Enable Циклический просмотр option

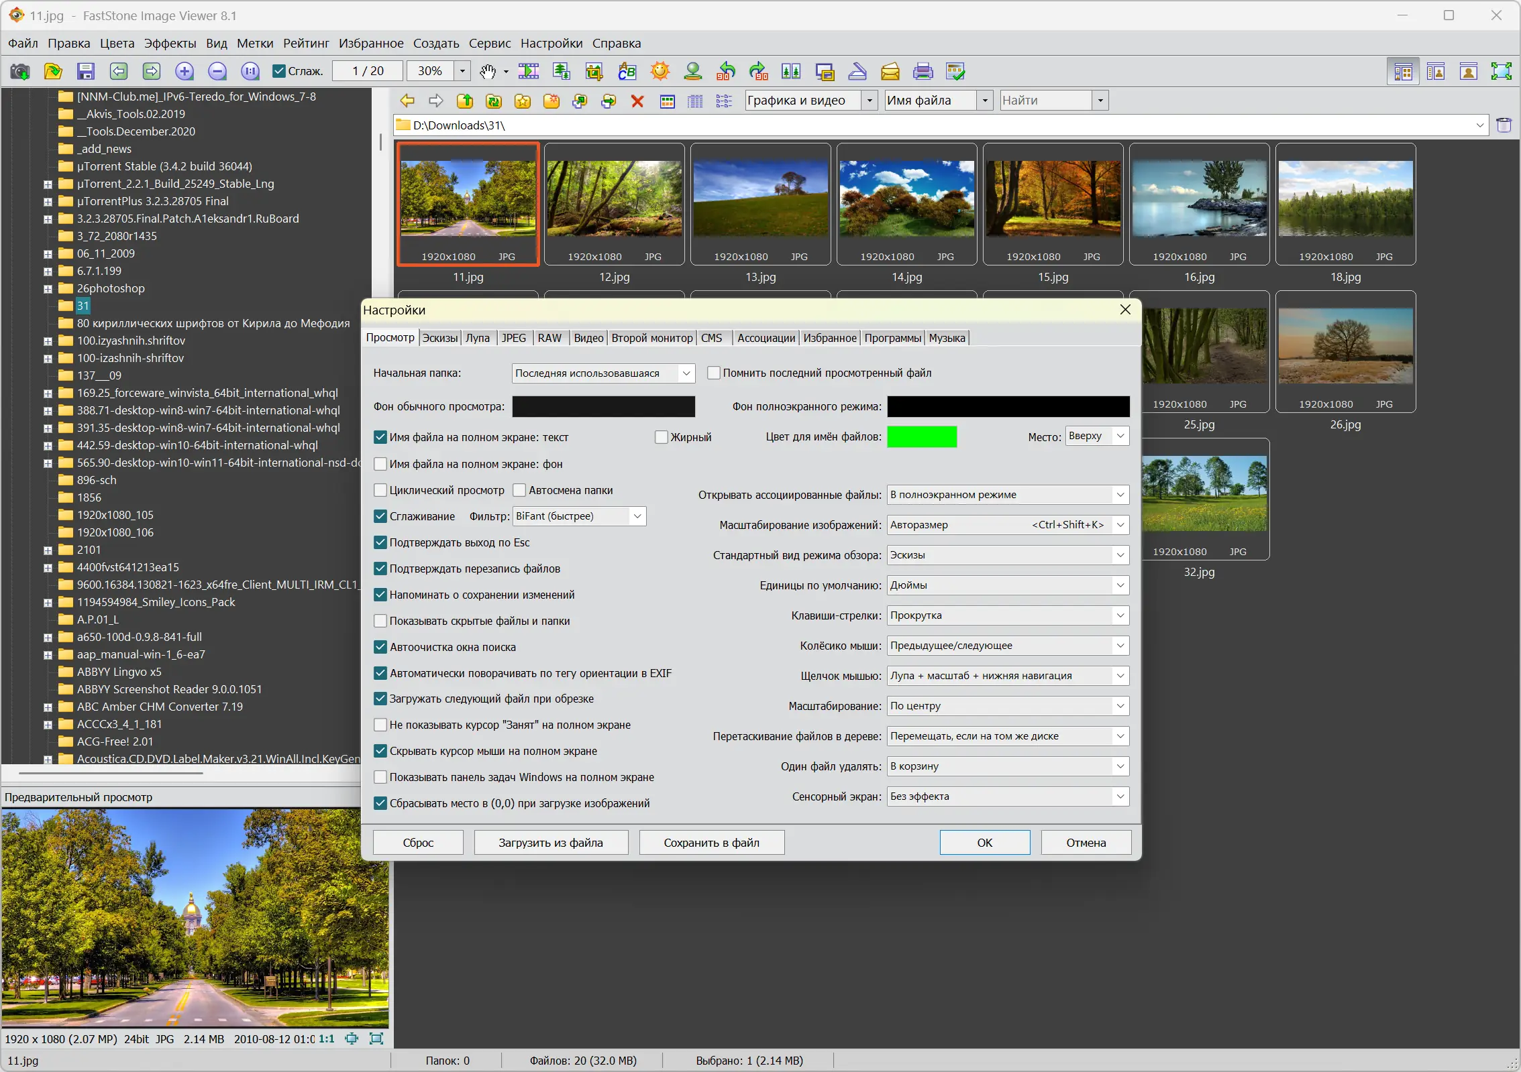380,490
